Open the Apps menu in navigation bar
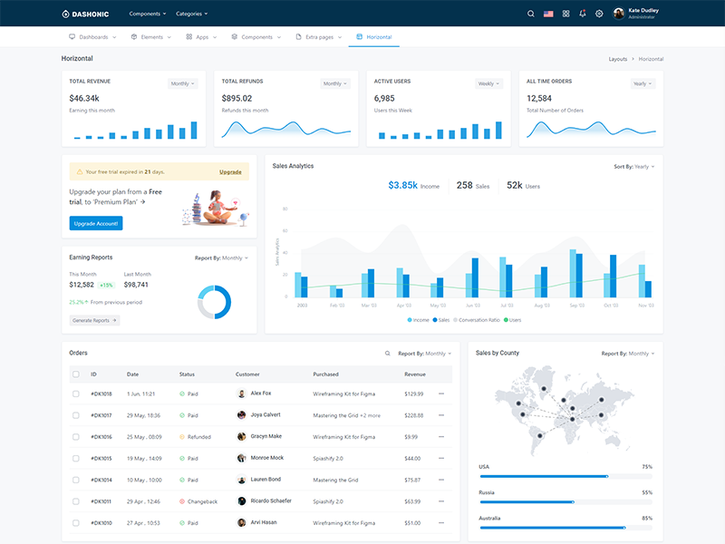The image size is (725, 544). coord(201,37)
